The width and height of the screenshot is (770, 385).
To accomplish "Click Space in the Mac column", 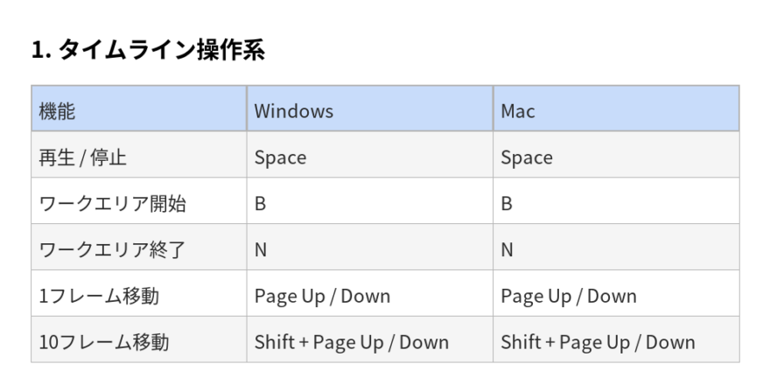I will point(527,157).
